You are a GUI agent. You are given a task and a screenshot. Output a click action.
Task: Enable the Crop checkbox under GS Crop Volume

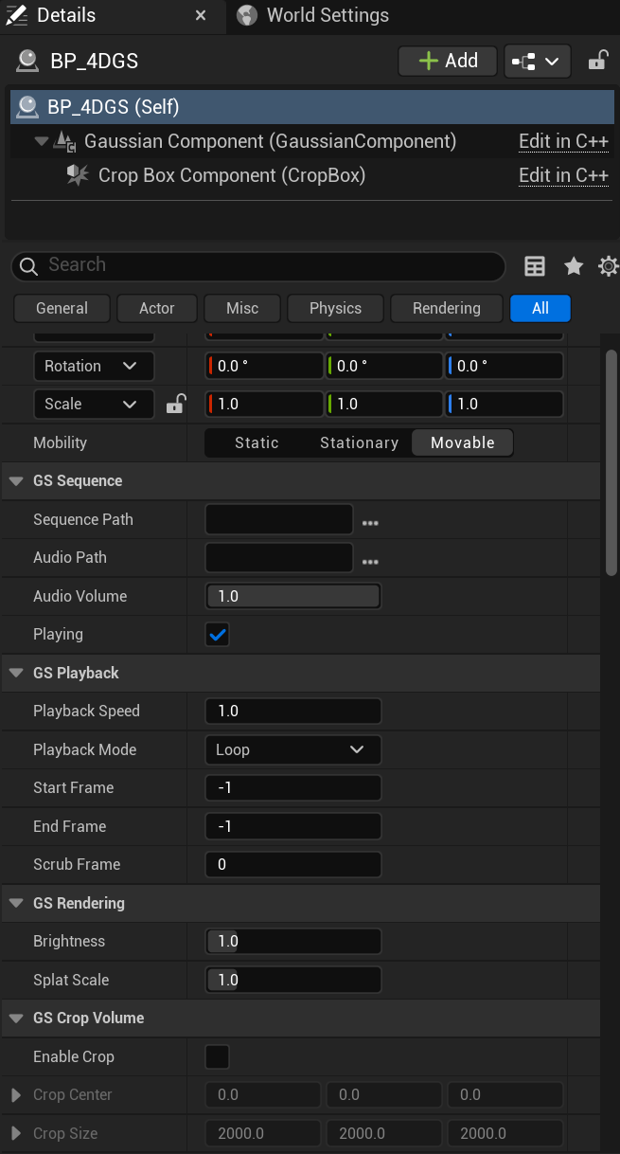[218, 1056]
